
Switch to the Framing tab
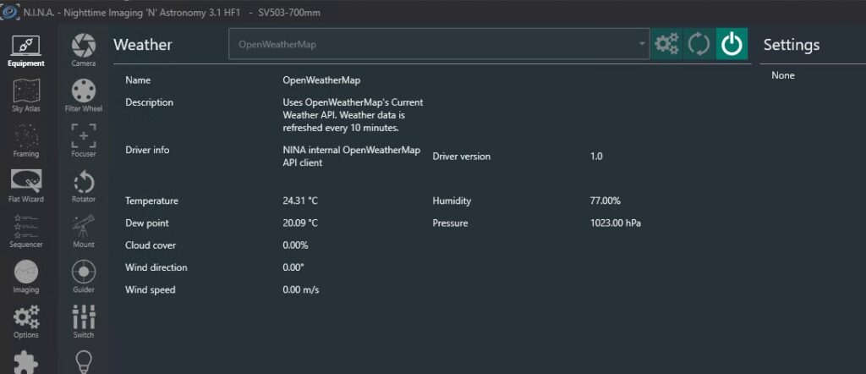tap(27, 140)
